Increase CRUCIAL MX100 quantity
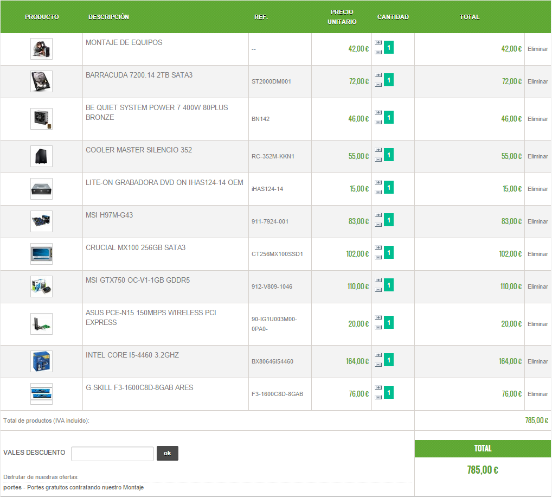The width and height of the screenshot is (552, 497). coord(378,247)
